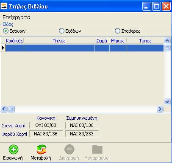
Task: Maximize the Στήλες Βιβλίου window
Action: pos(156,6)
